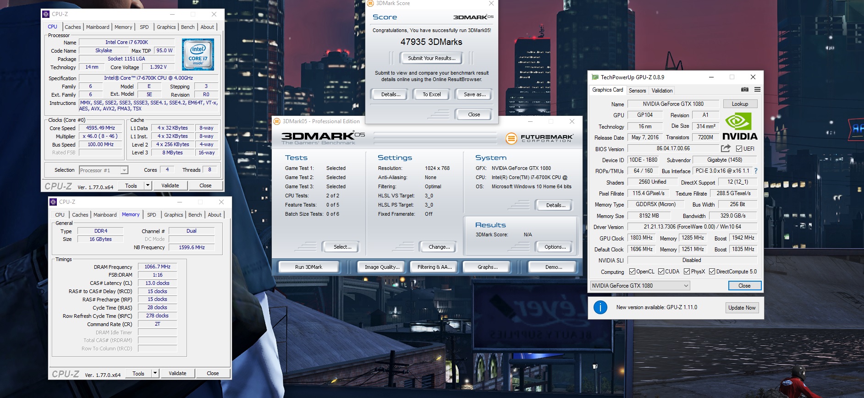Open About tab in the upper CPU-Z window
The width and height of the screenshot is (864, 398).
(x=207, y=27)
